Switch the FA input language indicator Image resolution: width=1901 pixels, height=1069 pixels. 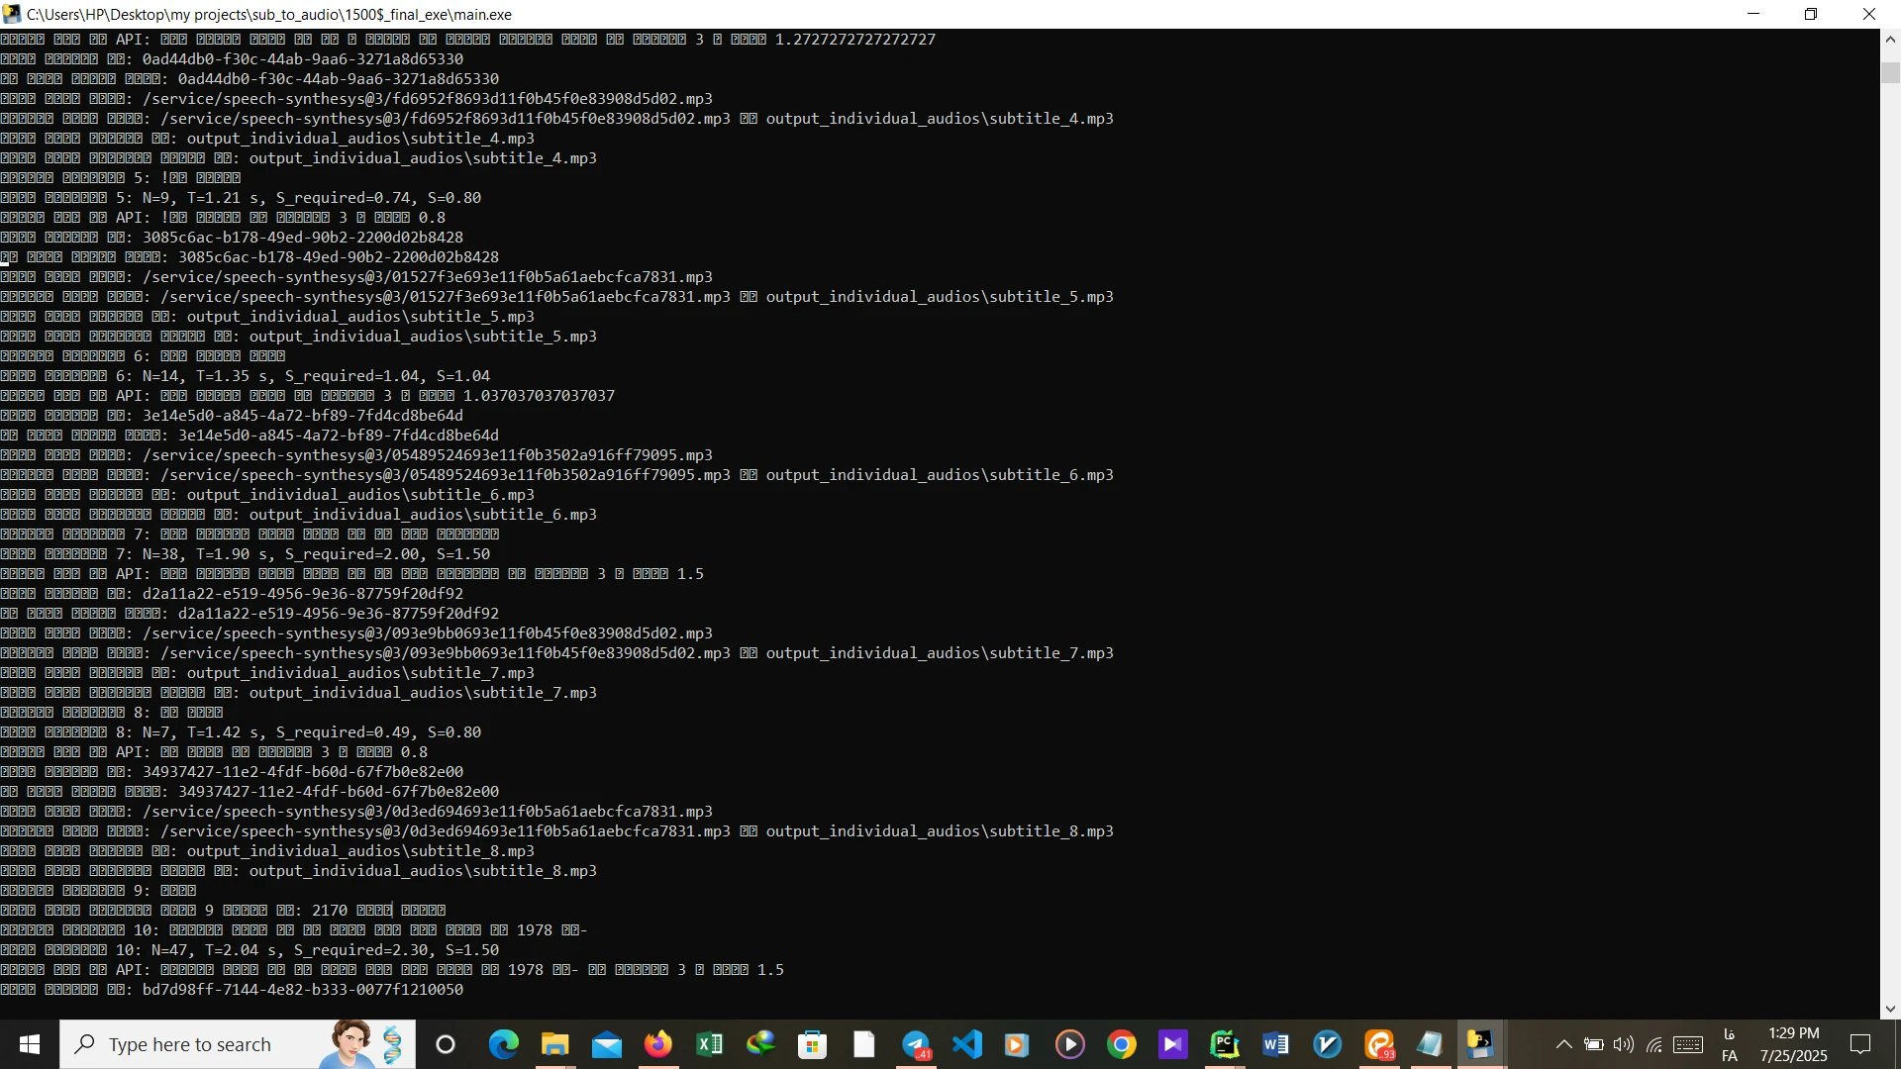(1730, 1045)
